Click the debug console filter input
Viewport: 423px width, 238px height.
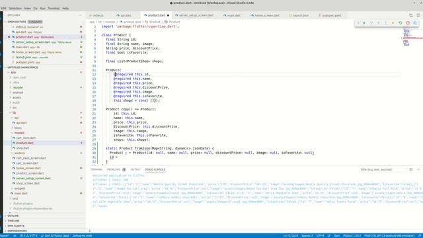[x=383, y=169]
